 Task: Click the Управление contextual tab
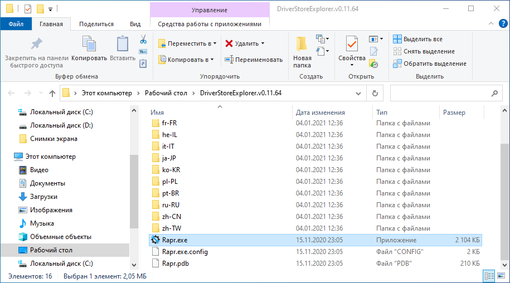coord(210,10)
